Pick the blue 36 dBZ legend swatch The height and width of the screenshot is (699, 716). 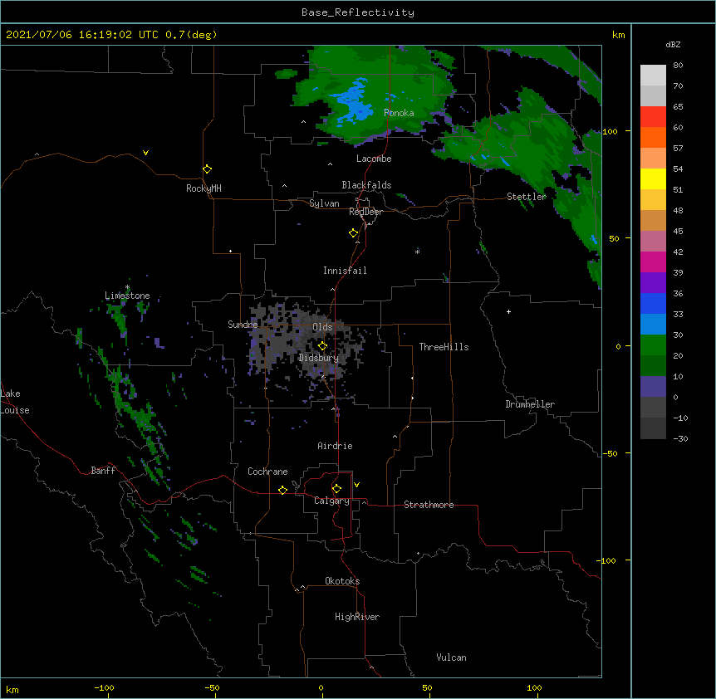click(x=653, y=303)
